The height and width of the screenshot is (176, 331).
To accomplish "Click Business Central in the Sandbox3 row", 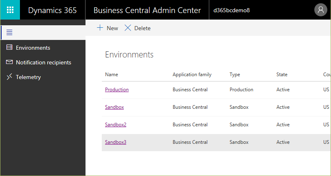I will pos(190,142).
